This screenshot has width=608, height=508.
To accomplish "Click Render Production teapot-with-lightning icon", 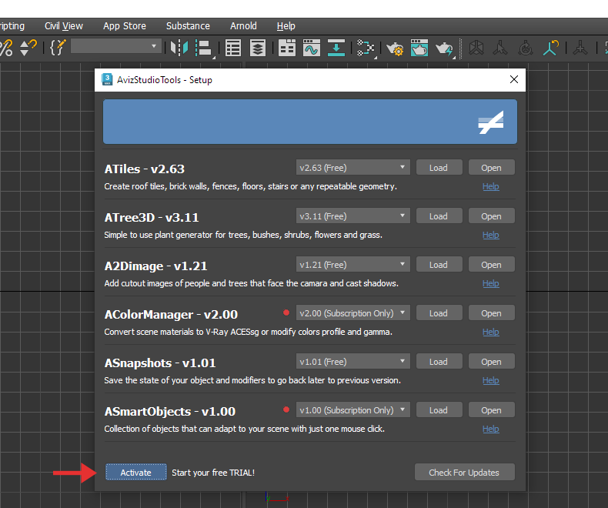I will pyautogui.click(x=444, y=48).
